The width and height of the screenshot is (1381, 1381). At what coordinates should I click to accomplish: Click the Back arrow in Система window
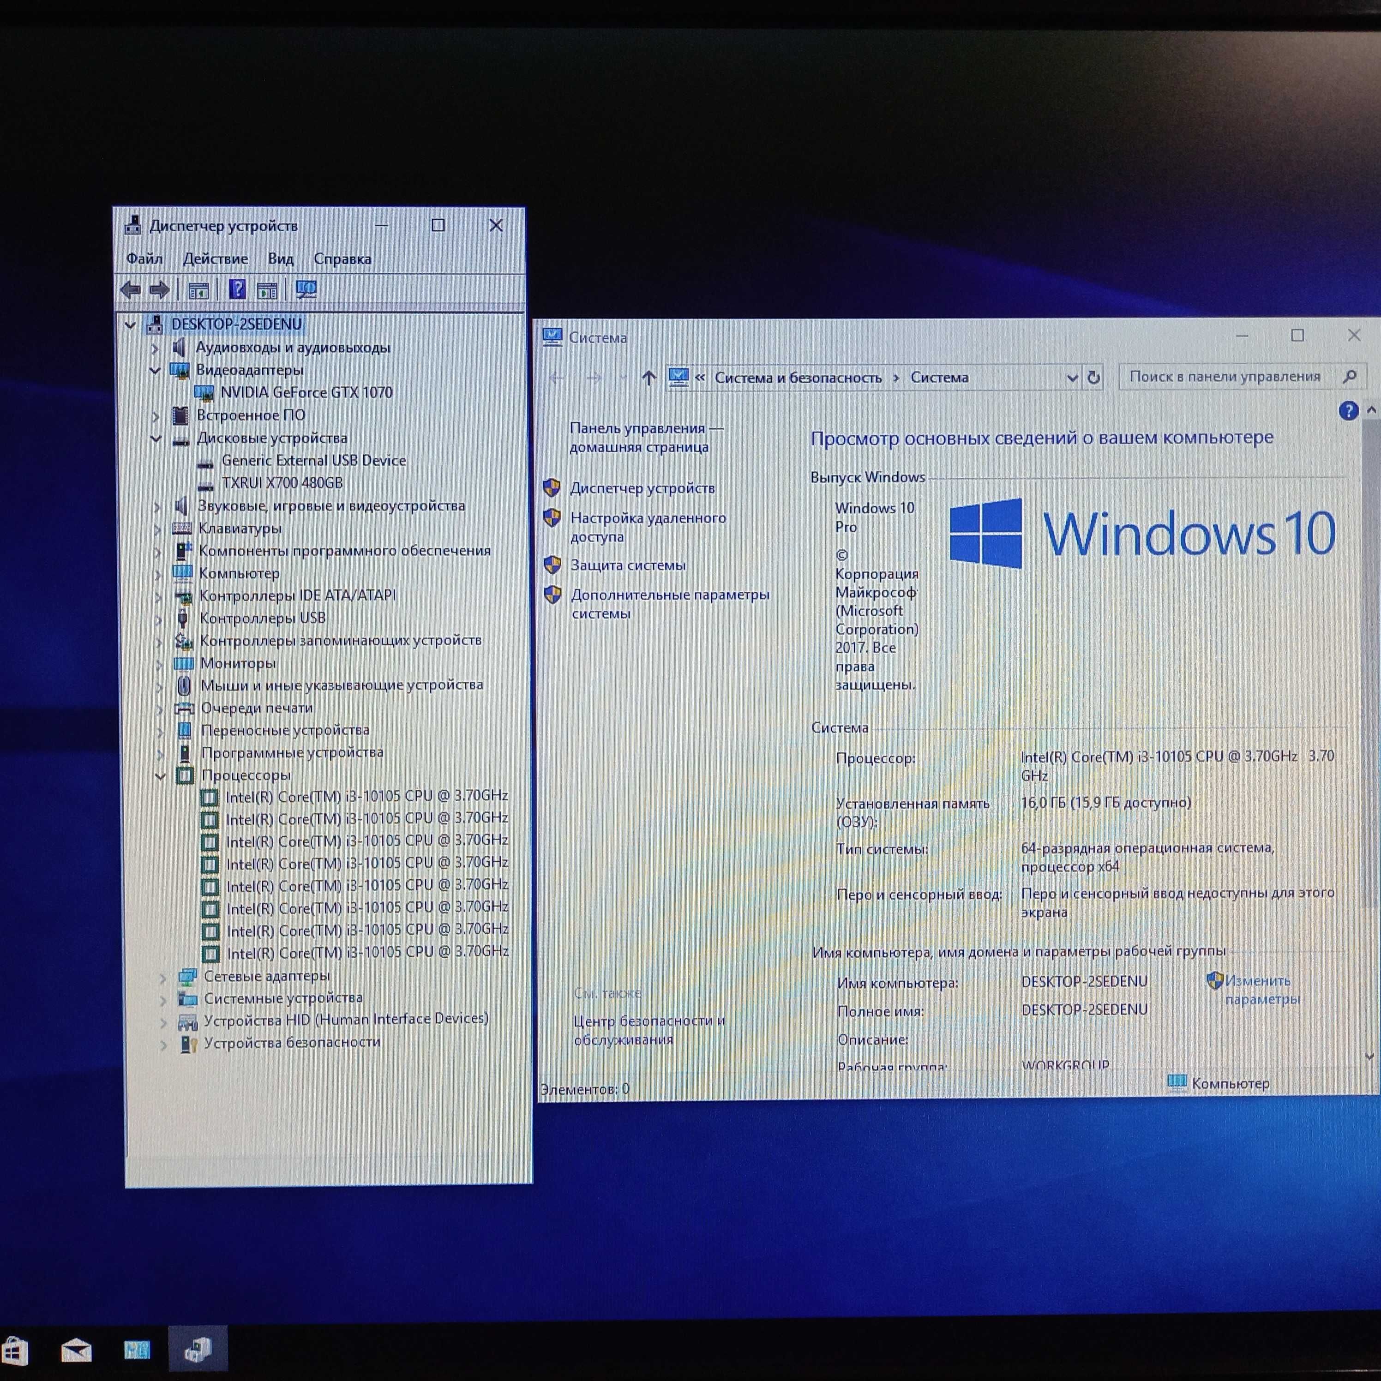[557, 378]
